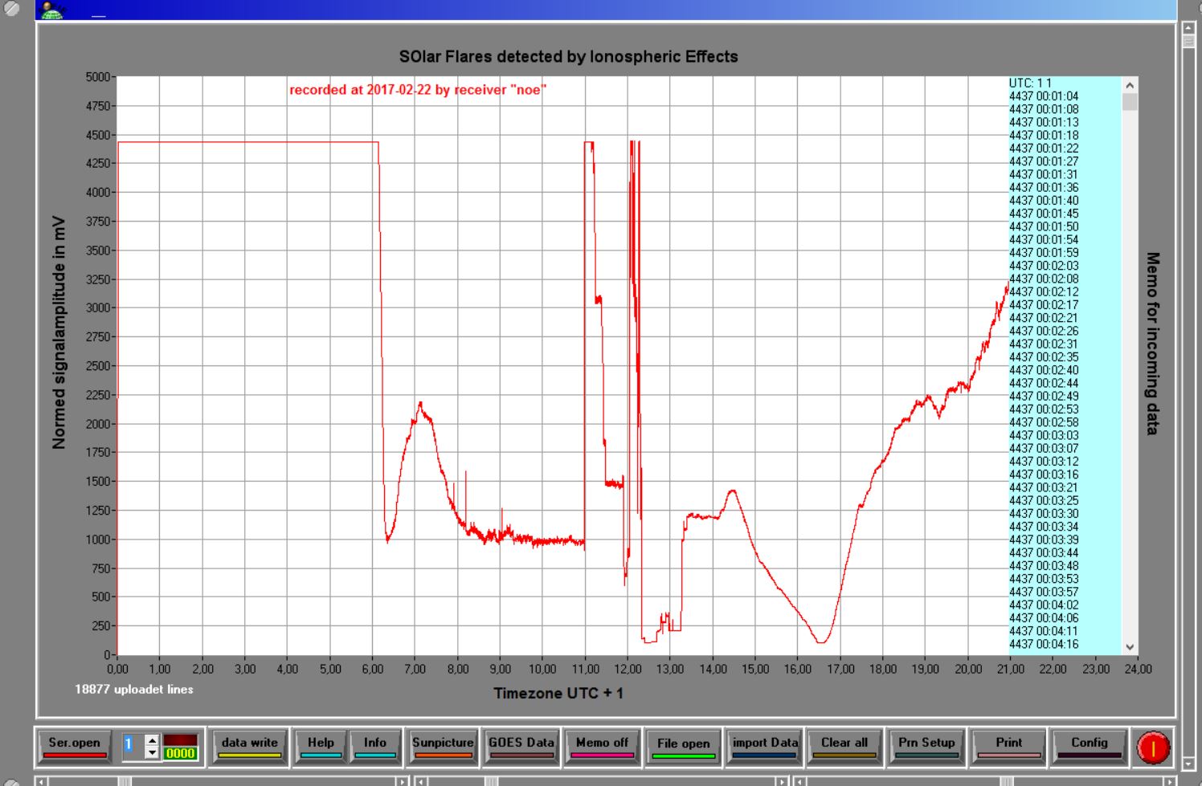
Task: Select memo line 4437 00:03:30
Action: (1044, 514)
